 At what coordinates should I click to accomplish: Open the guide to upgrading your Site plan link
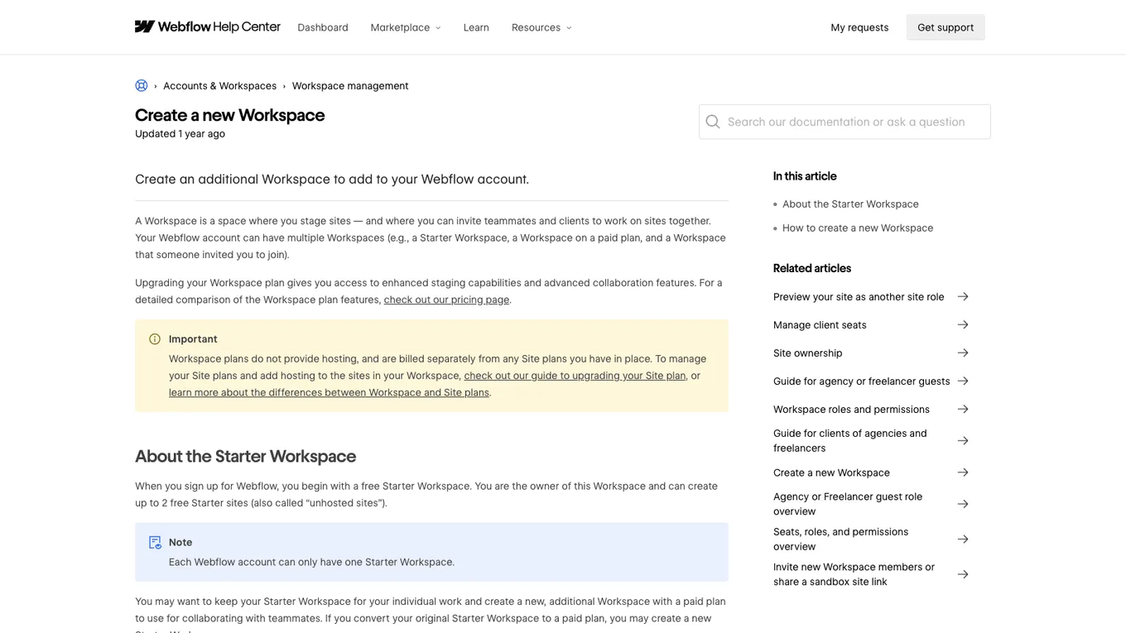575,376
